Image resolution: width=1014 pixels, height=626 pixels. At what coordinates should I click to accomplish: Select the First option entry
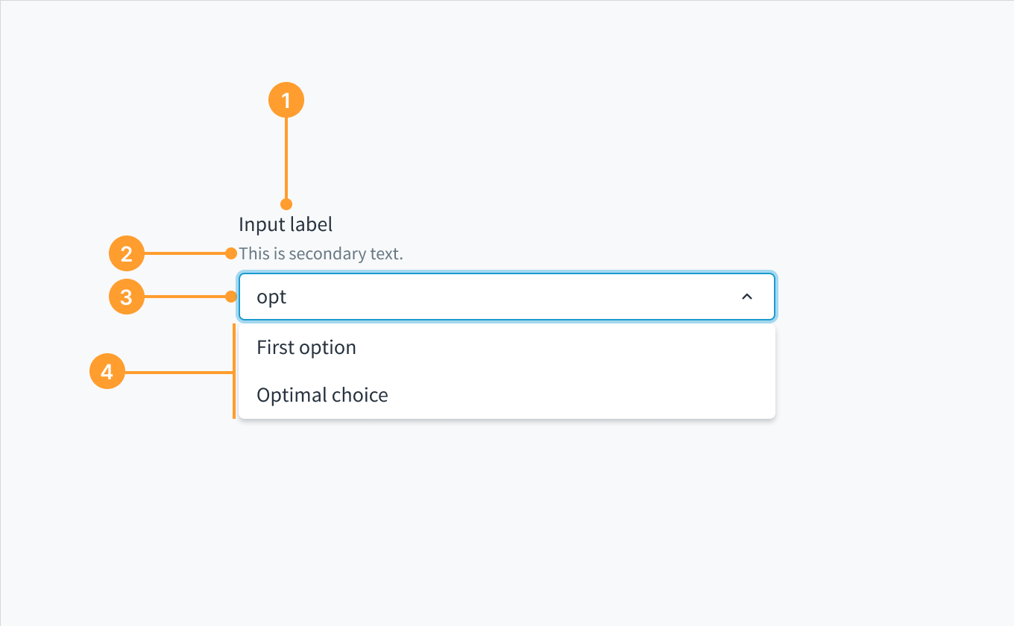click(306, 347)
